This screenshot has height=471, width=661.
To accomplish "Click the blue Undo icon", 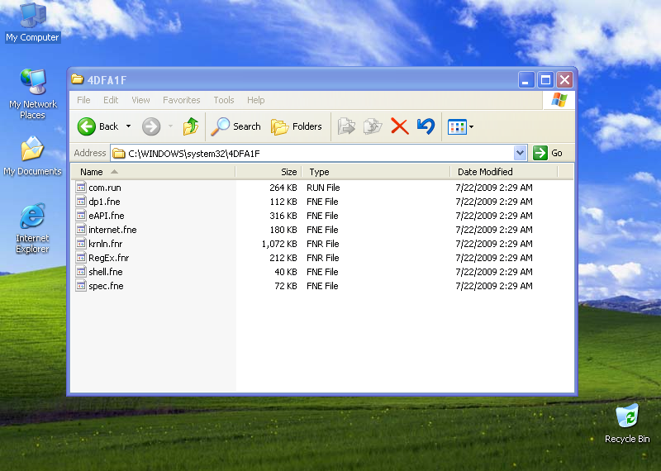I will (426, 126).
